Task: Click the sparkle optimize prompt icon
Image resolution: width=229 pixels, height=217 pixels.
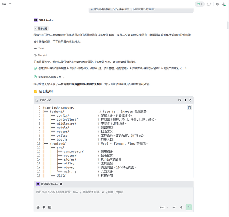Action: (x=174, y=207)
